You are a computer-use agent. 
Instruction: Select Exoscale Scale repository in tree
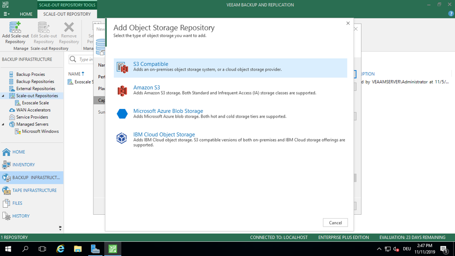(35, 103)
